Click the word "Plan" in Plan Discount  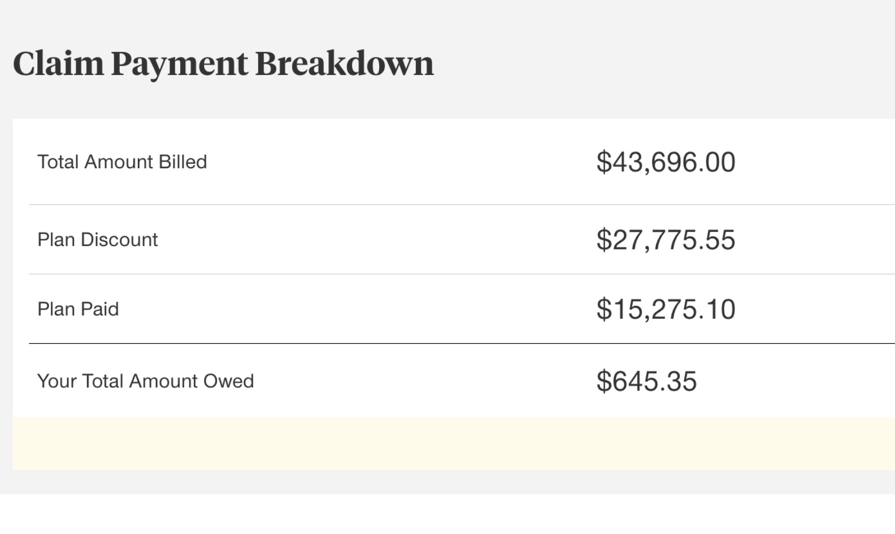pyautogui.click(x=56, y=240)
